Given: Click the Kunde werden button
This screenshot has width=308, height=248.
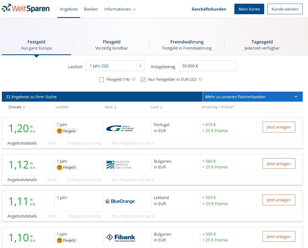Looking at the screenshot, I should [285, 9].
